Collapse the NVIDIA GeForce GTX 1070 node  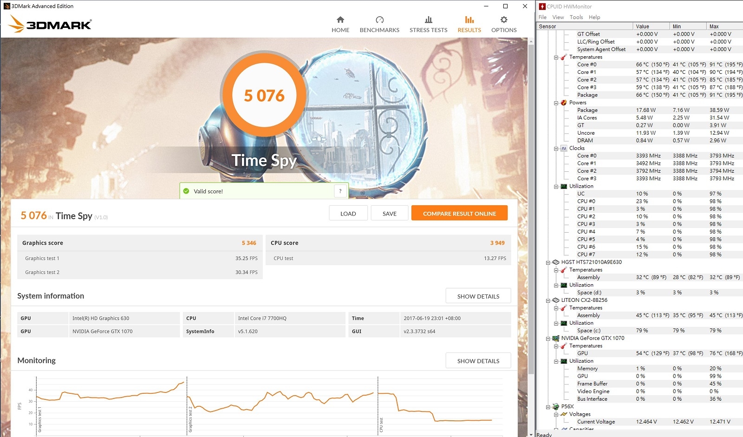(x=548, y=339)
